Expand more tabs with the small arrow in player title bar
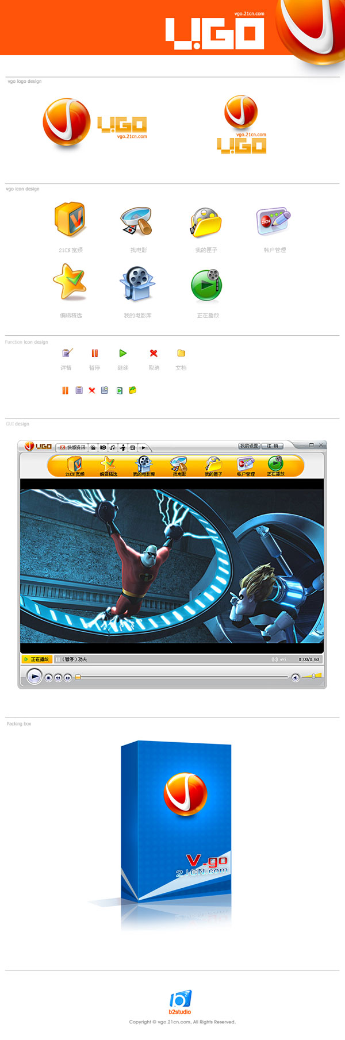The width and height of the screenshot is (345, 1040). 144,447
